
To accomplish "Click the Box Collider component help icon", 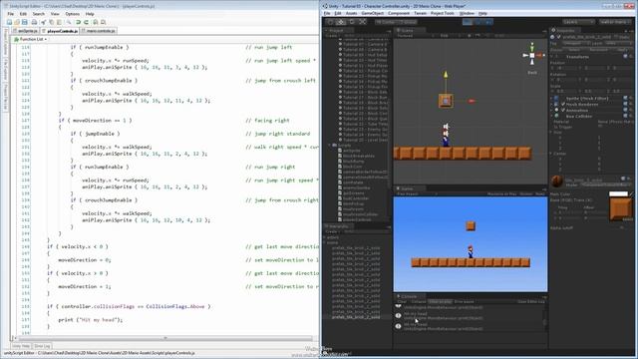I will click(625, 117).
